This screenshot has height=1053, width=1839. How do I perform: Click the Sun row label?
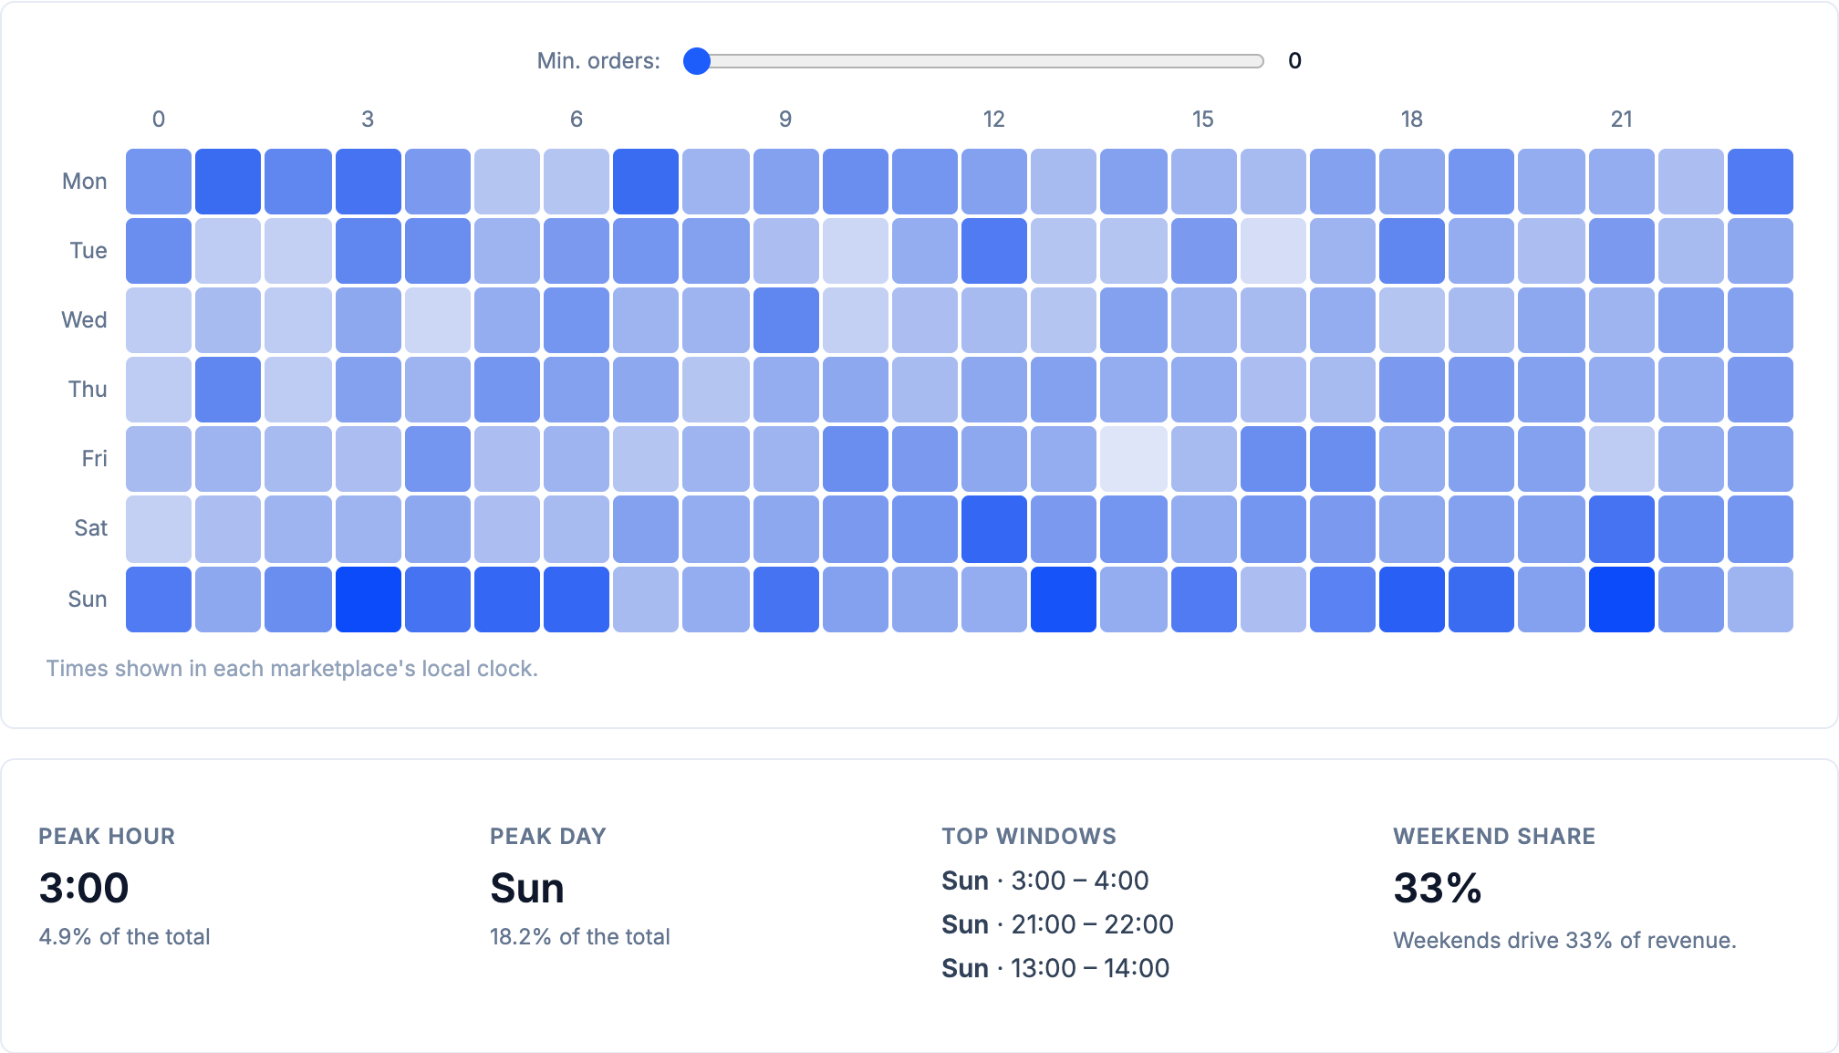[x=88, y=599]
